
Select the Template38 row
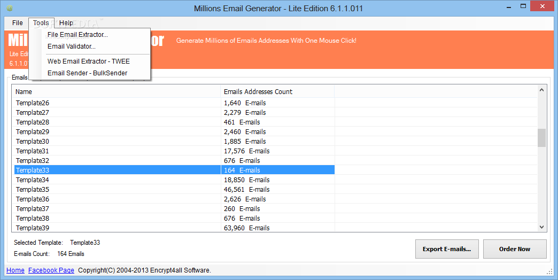tap(174, 218)
